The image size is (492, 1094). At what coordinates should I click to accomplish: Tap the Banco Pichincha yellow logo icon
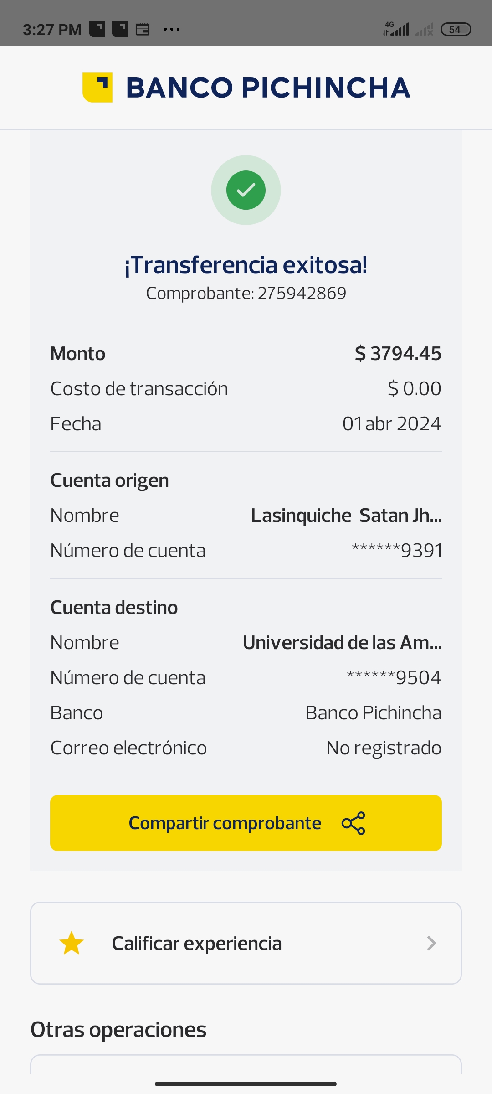click(97, 88)
